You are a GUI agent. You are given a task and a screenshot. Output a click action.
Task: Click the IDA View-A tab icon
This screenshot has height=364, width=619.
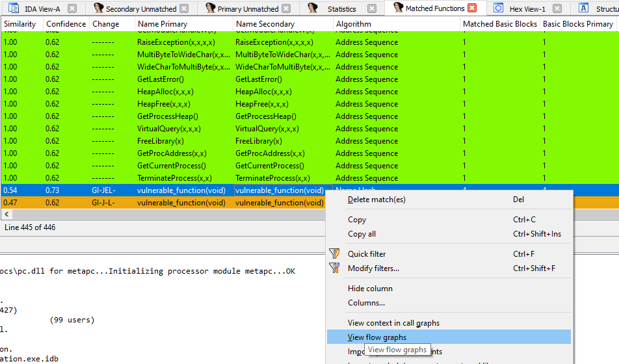click(x=12, y=8)
